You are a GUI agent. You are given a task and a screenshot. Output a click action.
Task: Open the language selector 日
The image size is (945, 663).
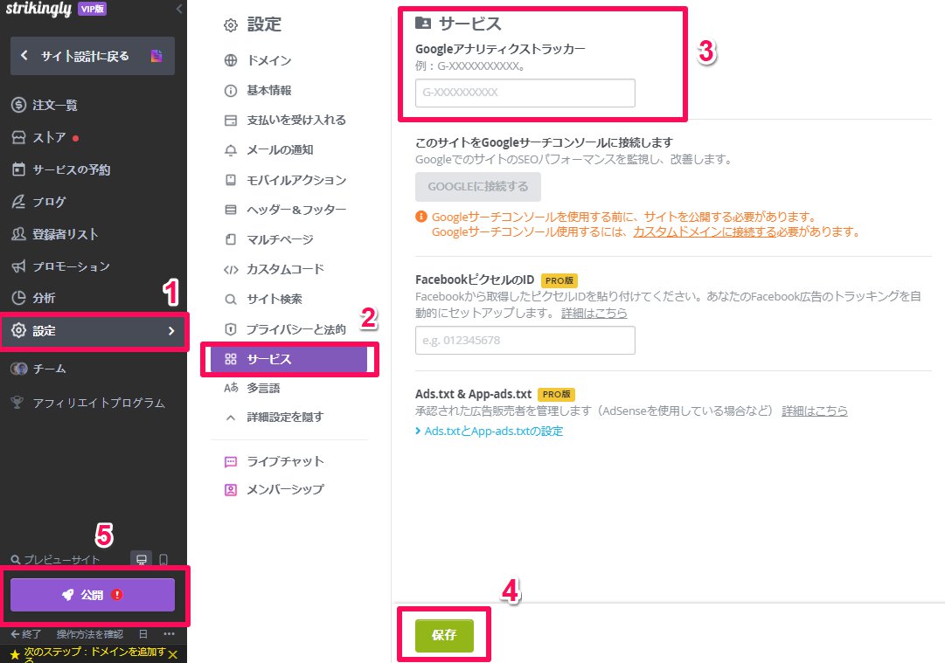tap(142, 634)
